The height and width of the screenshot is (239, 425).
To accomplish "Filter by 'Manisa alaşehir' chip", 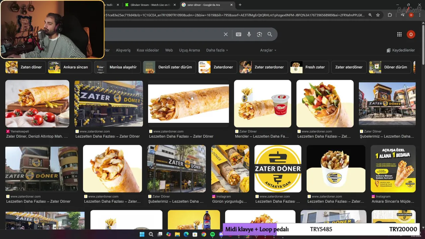I will (x=117, y=67).
